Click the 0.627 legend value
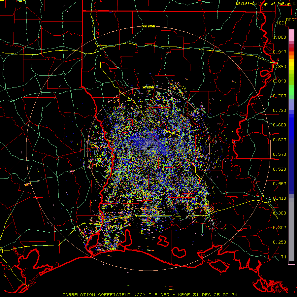Screen dimensions: 297x297 pos(280,140)
